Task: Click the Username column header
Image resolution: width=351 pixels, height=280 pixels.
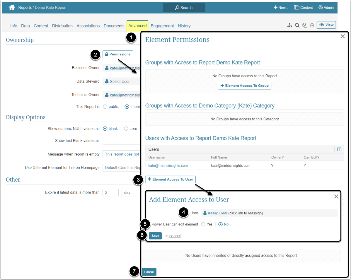Action: tap(156, 157)
